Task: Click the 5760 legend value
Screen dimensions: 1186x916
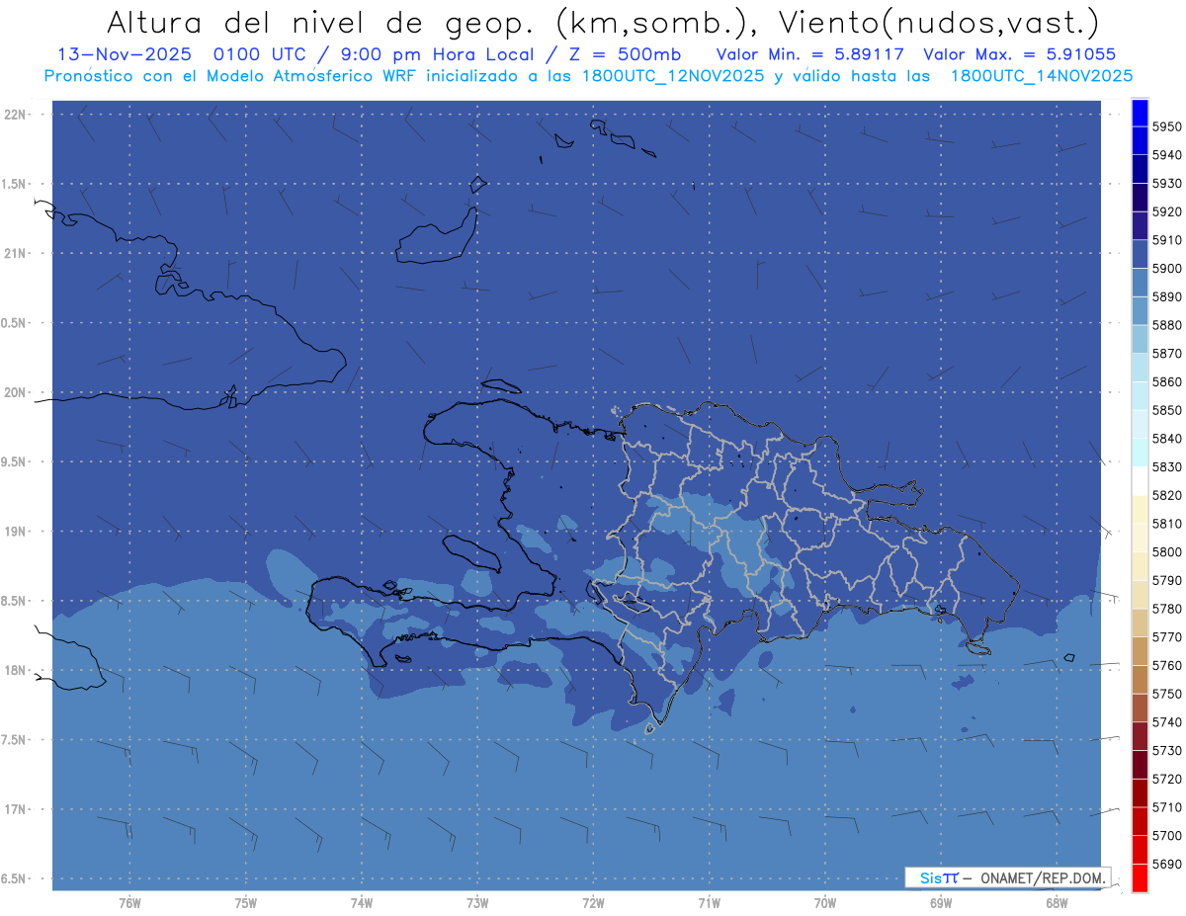Action: 1167,665
